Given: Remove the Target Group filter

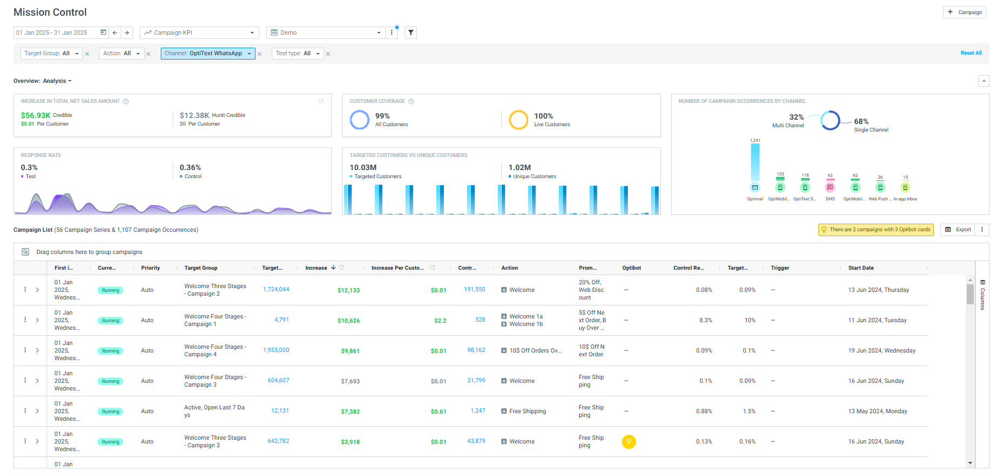Looking at the screenshot, I should [x=87, y=54].
